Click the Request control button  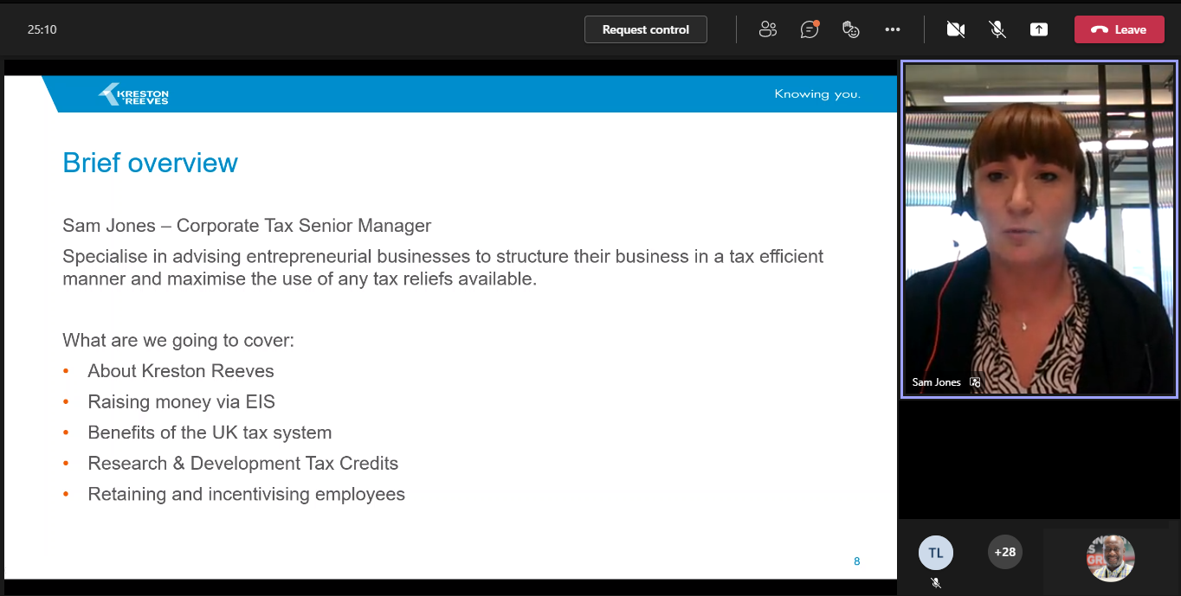(x=645, y=29)
